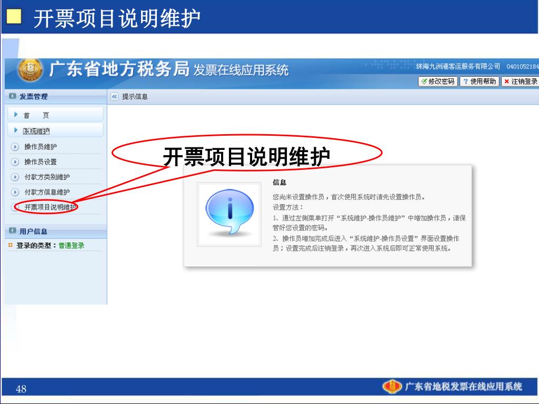
Task: Open 使用帮助 help button
Action: [x=479, y=82]
